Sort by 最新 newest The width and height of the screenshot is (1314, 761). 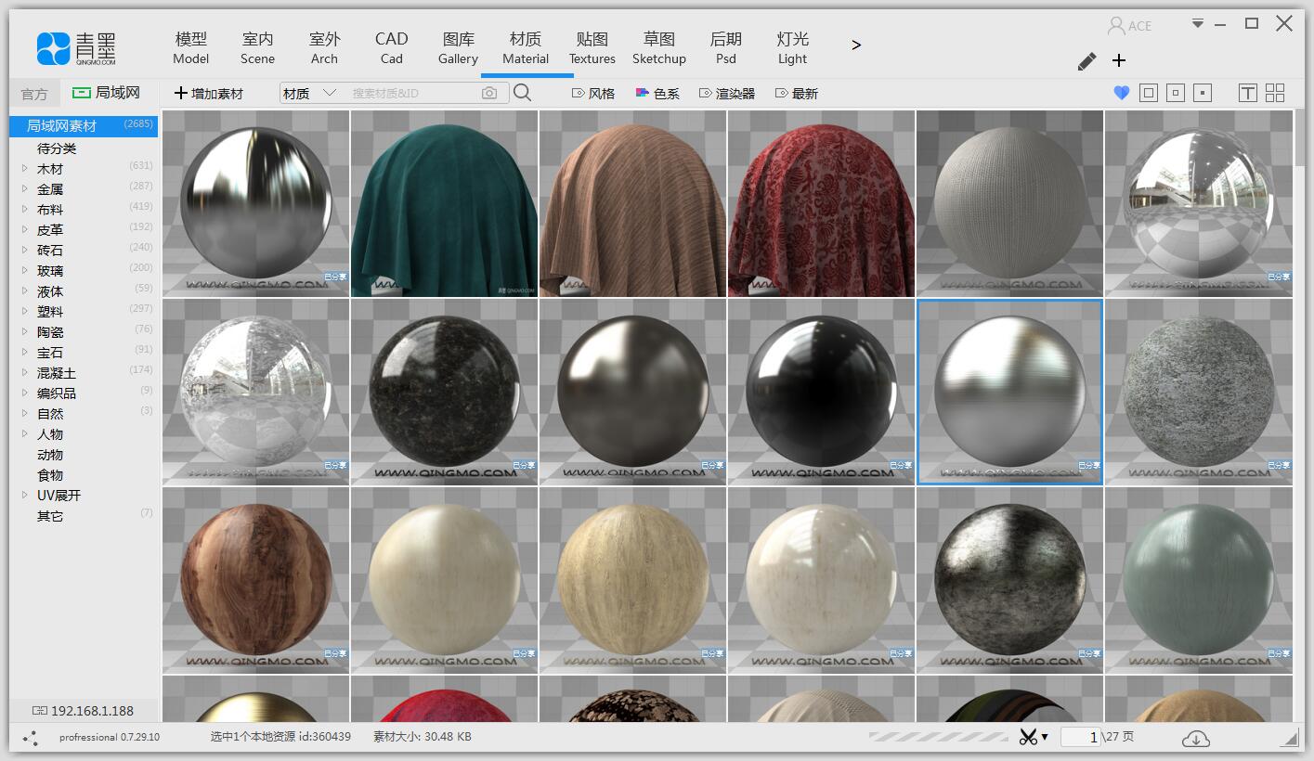pos(797,94)
